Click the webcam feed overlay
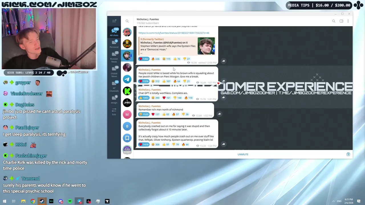 [49, 39]
